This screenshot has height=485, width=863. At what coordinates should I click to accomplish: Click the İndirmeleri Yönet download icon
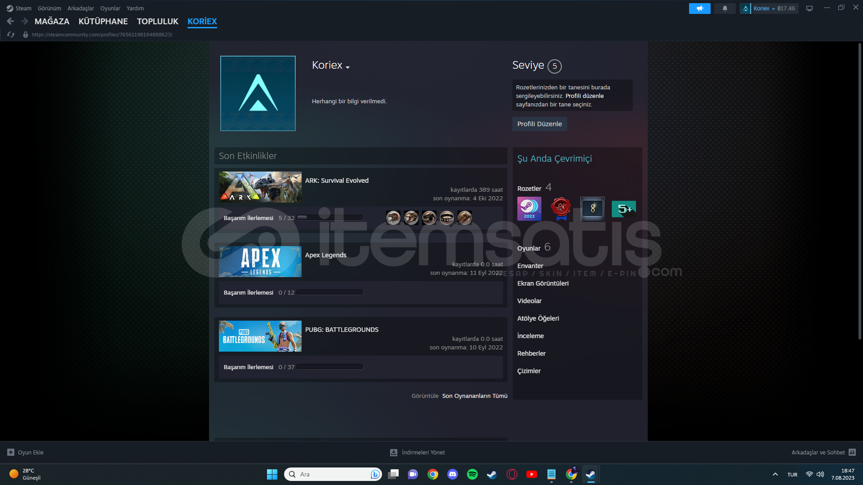pos(394,452)
